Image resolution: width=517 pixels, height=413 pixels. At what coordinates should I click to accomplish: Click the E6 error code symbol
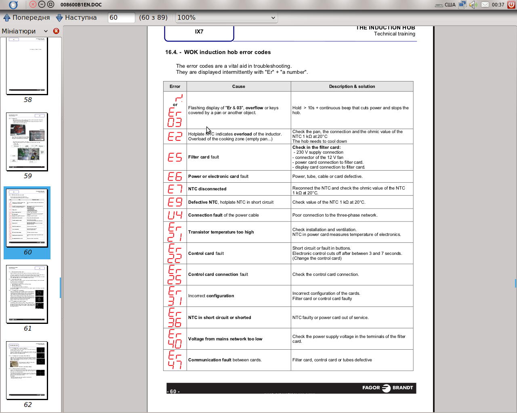[175, 176]
